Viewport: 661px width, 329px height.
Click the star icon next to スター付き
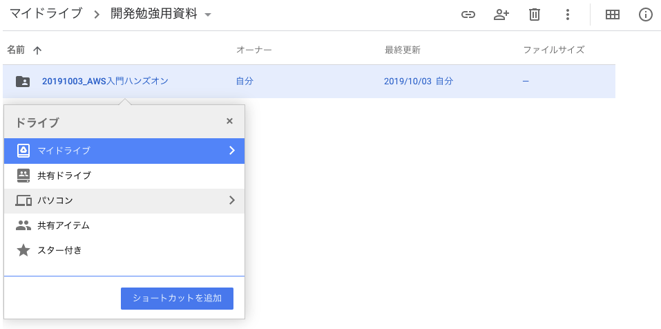(23, 250)
